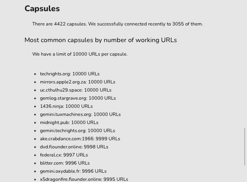Click the uc.cthulhu29.space list item

[x=76, y=90]
